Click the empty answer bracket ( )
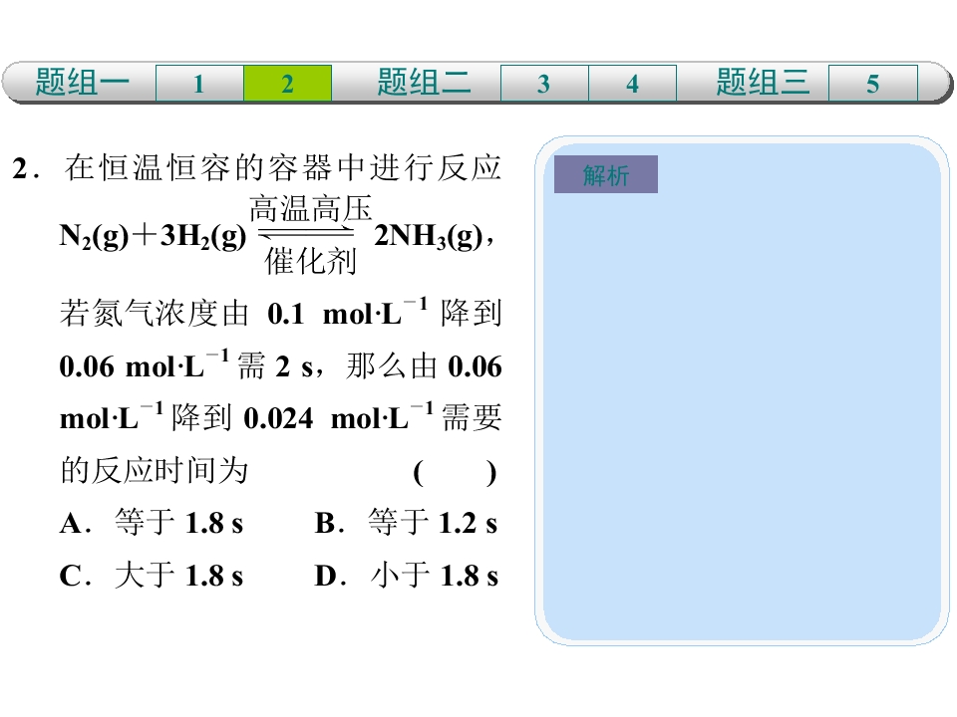Viewport: 957px width, 717px height. (455, 472)
